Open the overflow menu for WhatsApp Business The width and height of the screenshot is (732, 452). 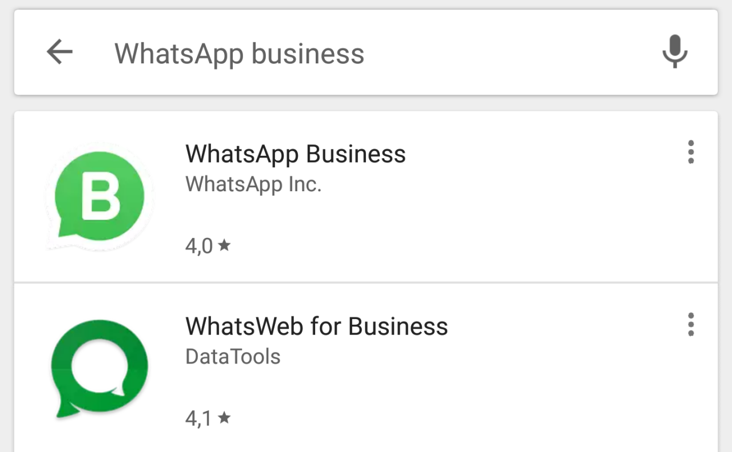[x=691, y=152]
